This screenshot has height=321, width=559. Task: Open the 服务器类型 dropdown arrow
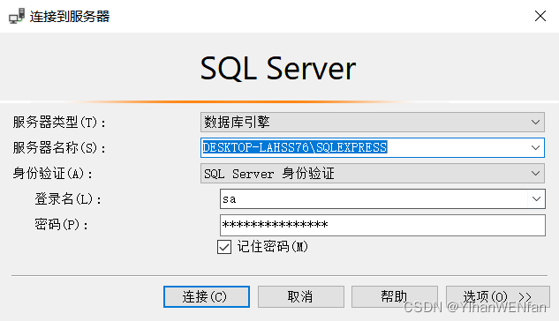click(535, 122)
